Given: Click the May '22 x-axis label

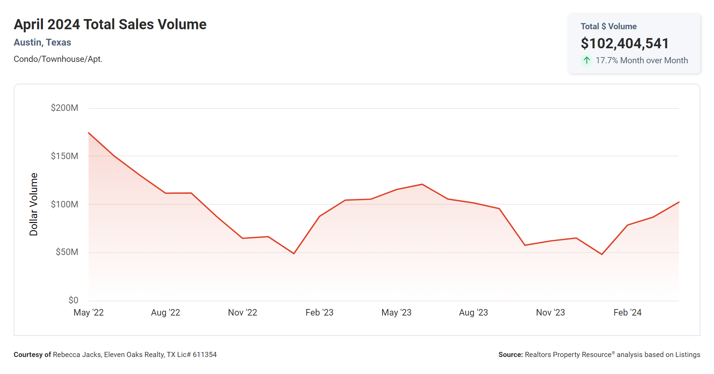Looking at the screenshot, I should (x=89, y=312).
